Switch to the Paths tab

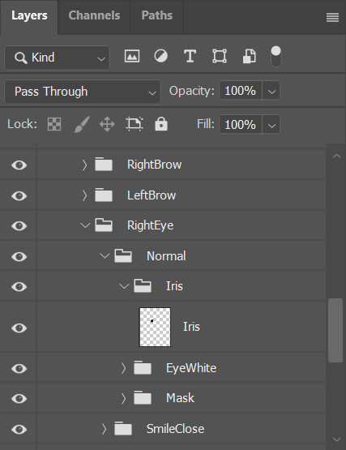pyautogui.click(x=157, y=15)
